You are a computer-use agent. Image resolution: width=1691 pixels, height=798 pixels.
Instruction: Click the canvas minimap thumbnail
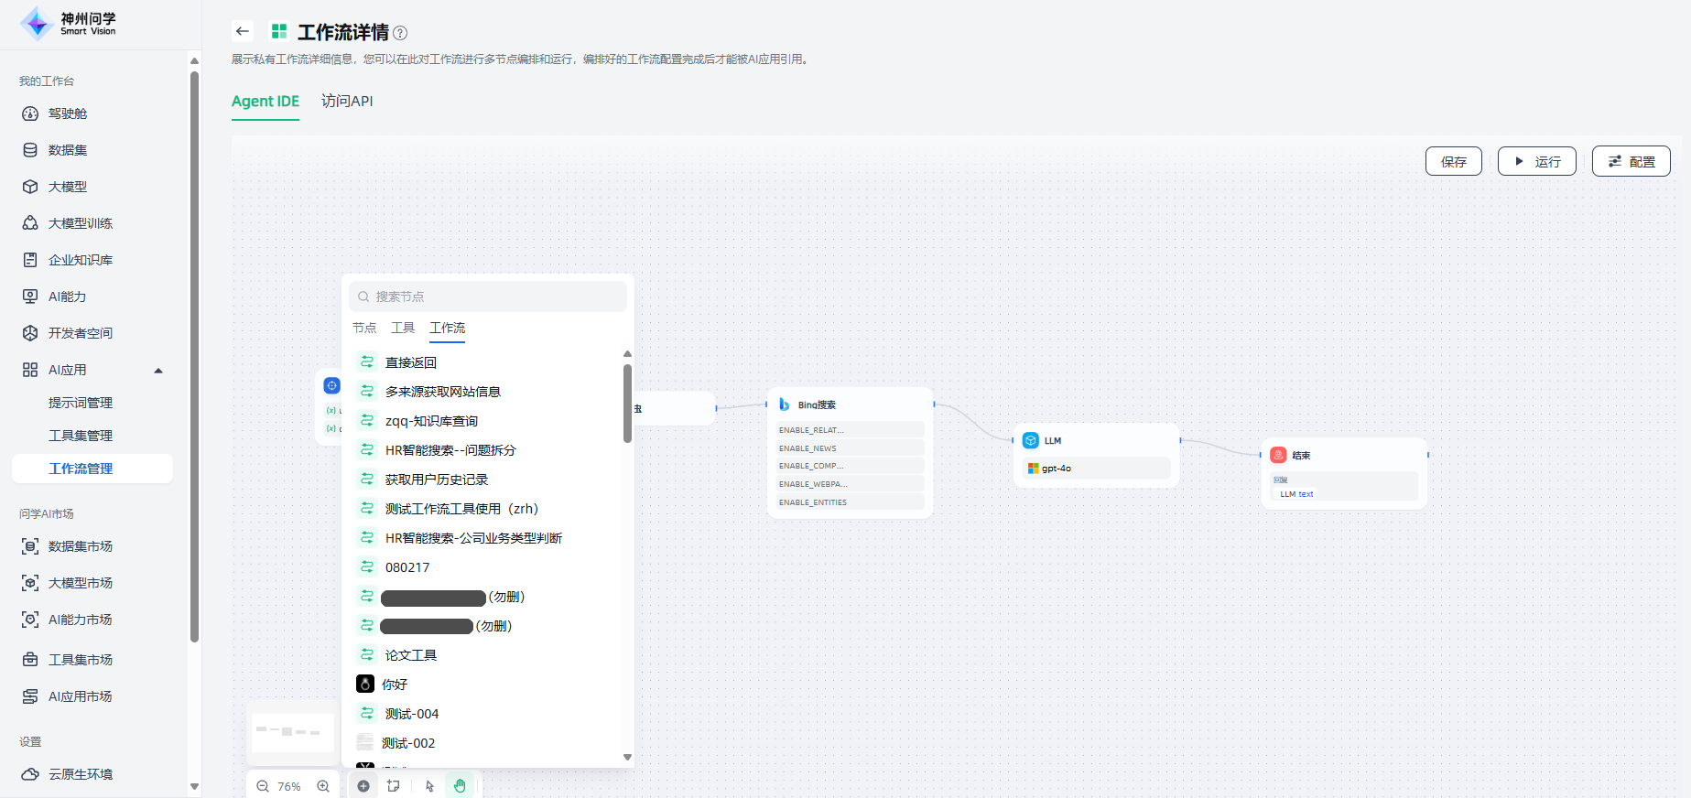tap(292, 732)
